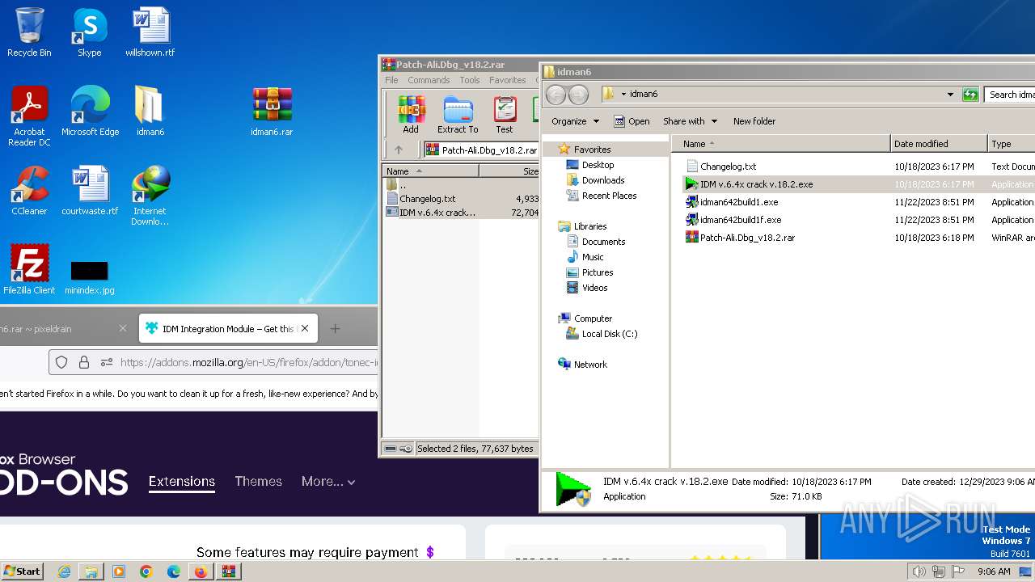Click the Test button in WinRAR
Viewport: 1035px width, 582px height.
click(x=505, y=114)
